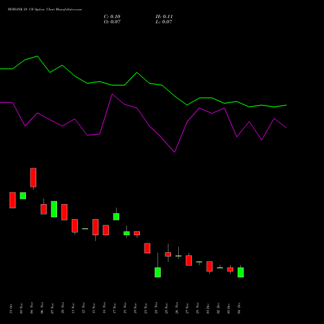Click the 04 Dec date label

pos(239,308)
